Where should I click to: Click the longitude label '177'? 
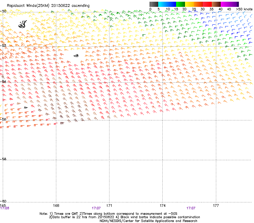(216, 206)
